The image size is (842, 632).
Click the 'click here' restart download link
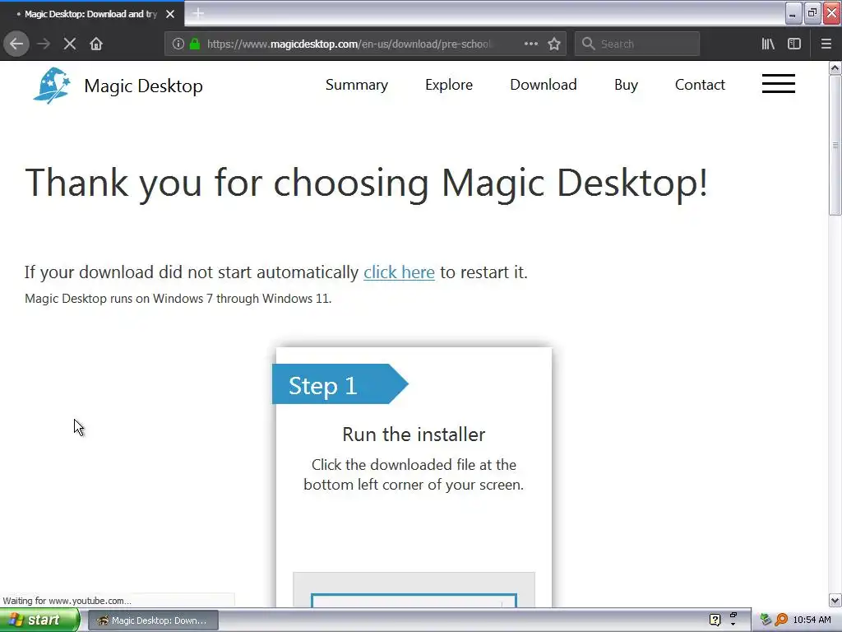tap(399, 272)
